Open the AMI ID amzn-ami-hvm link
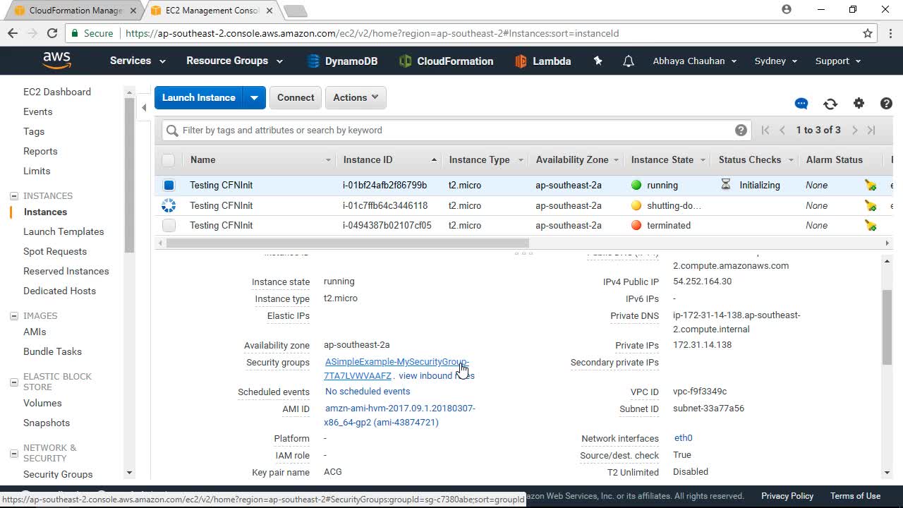Viewport: 903px width, 508px height. [x=399, y=416]
